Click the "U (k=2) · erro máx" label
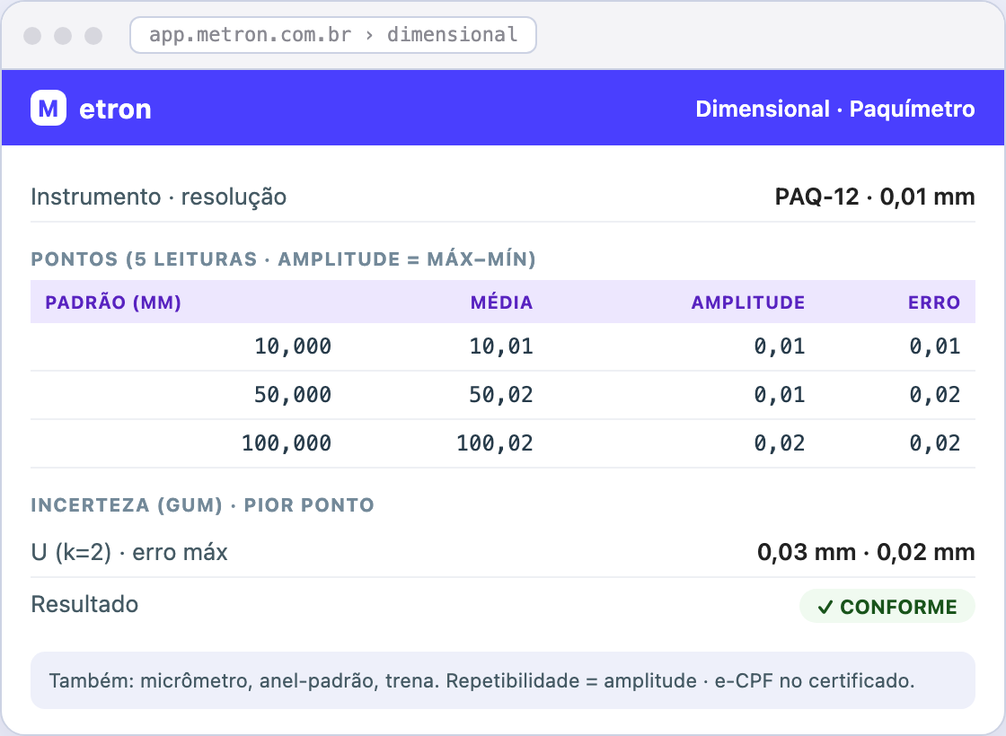This screenshot has width=1006, height=736. point(129,552)
